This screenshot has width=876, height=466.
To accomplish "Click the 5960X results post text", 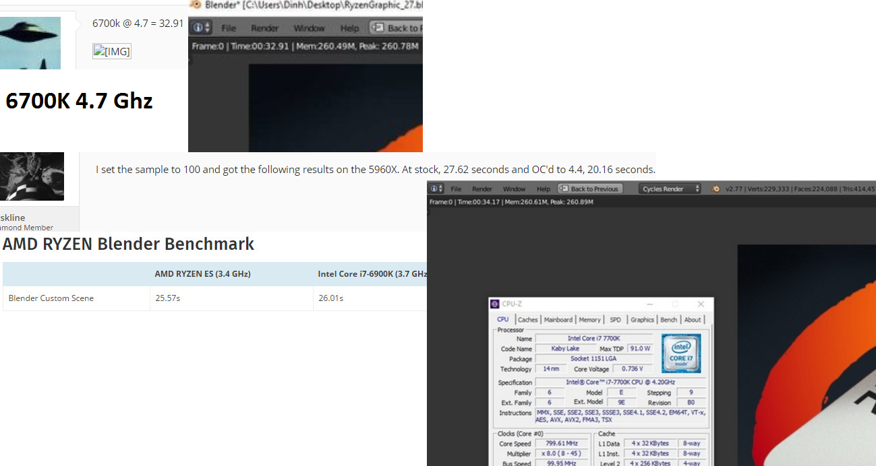I will click(376, 169).
